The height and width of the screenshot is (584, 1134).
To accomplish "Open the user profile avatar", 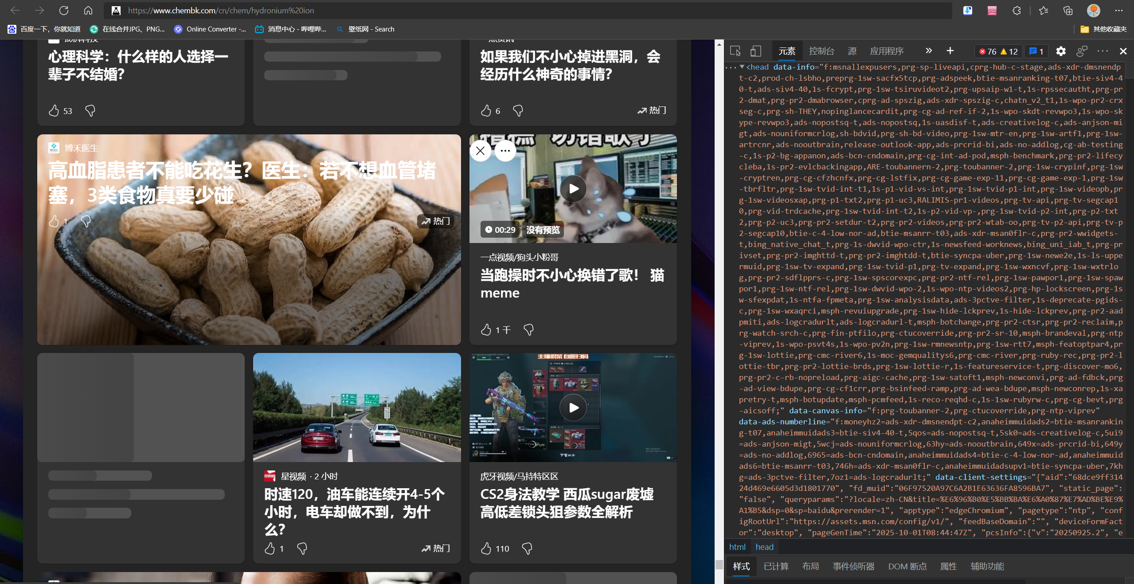I will pos(1093,10).
